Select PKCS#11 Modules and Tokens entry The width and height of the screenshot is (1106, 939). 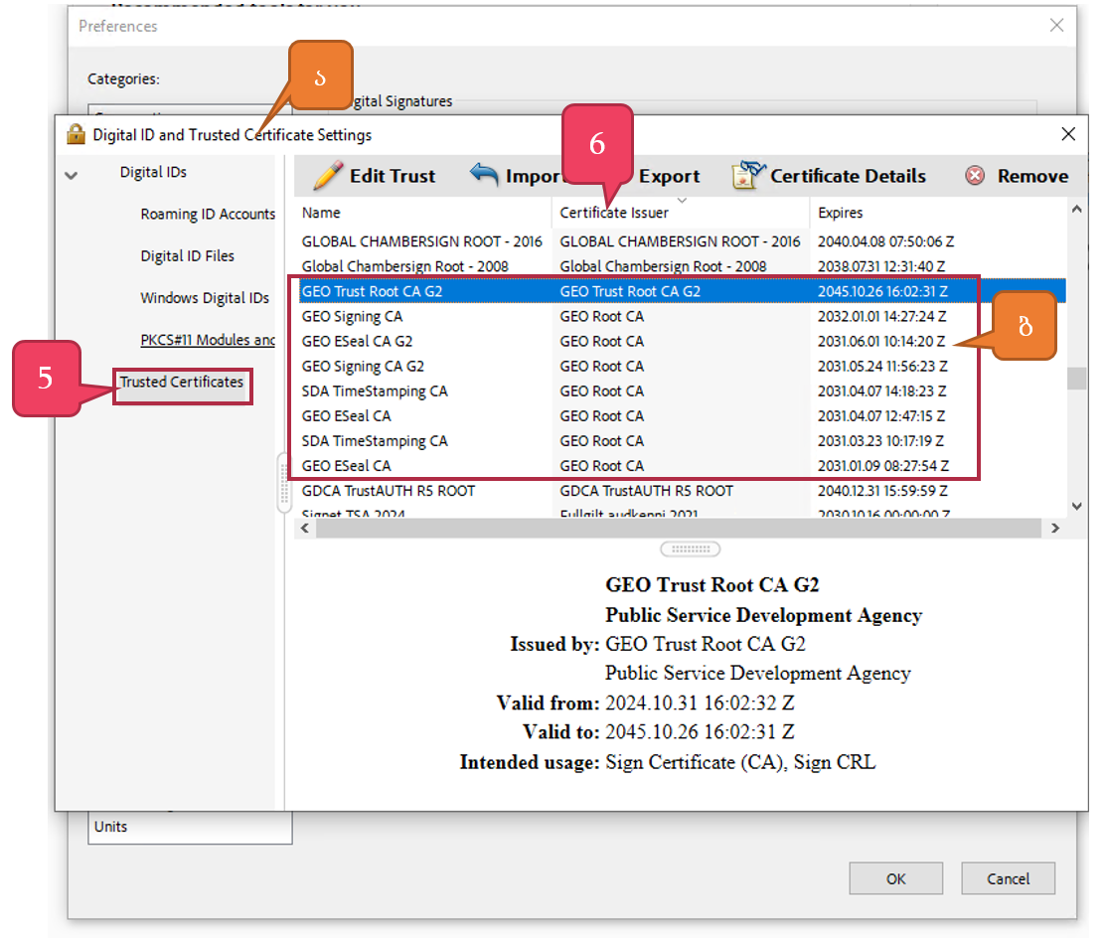tap(208, 340)
